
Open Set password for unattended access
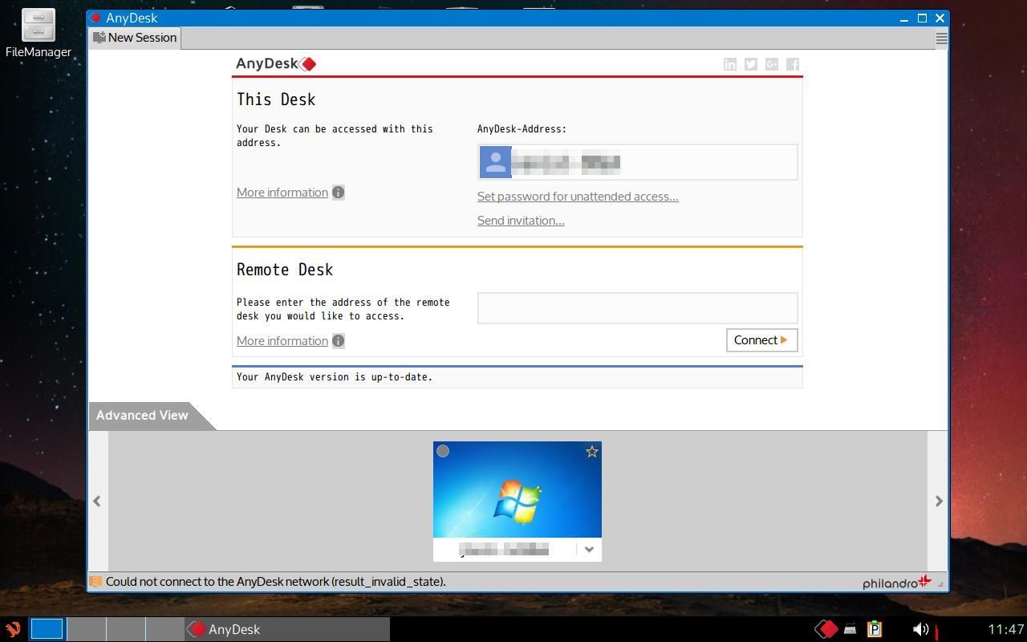[578, 196]
